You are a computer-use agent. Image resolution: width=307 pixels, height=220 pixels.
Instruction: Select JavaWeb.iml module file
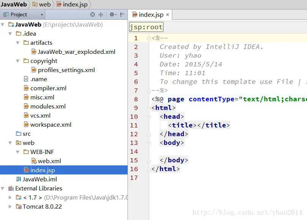40,179
